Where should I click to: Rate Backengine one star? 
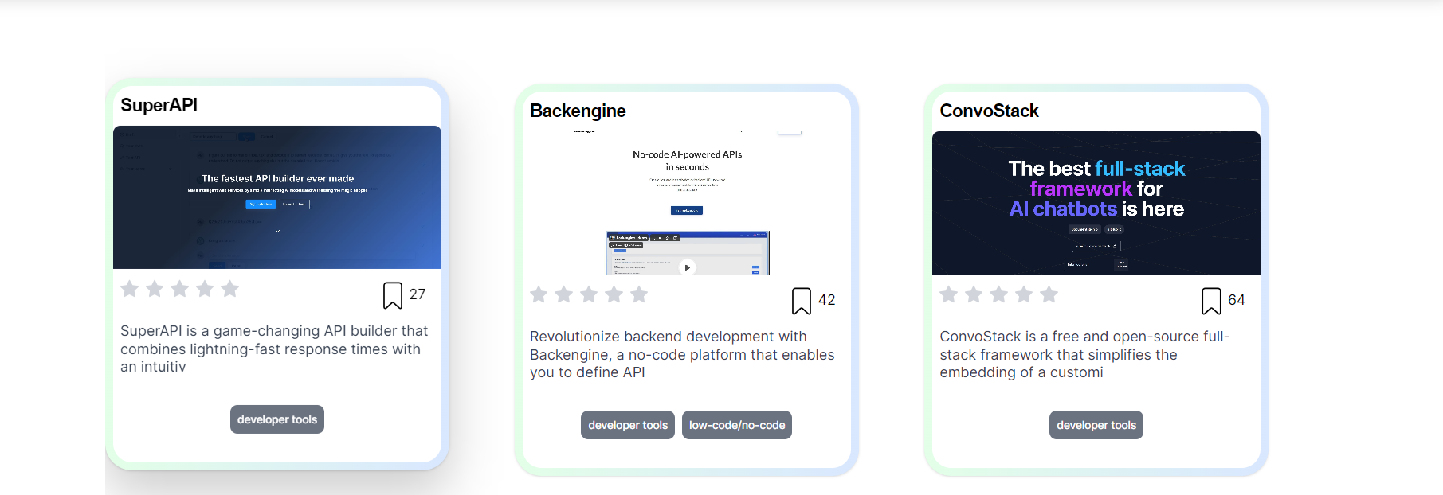[539, 294]
